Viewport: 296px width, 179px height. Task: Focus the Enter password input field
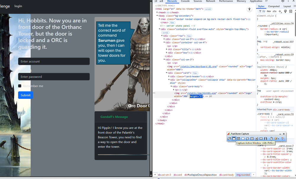pos(54,77)
